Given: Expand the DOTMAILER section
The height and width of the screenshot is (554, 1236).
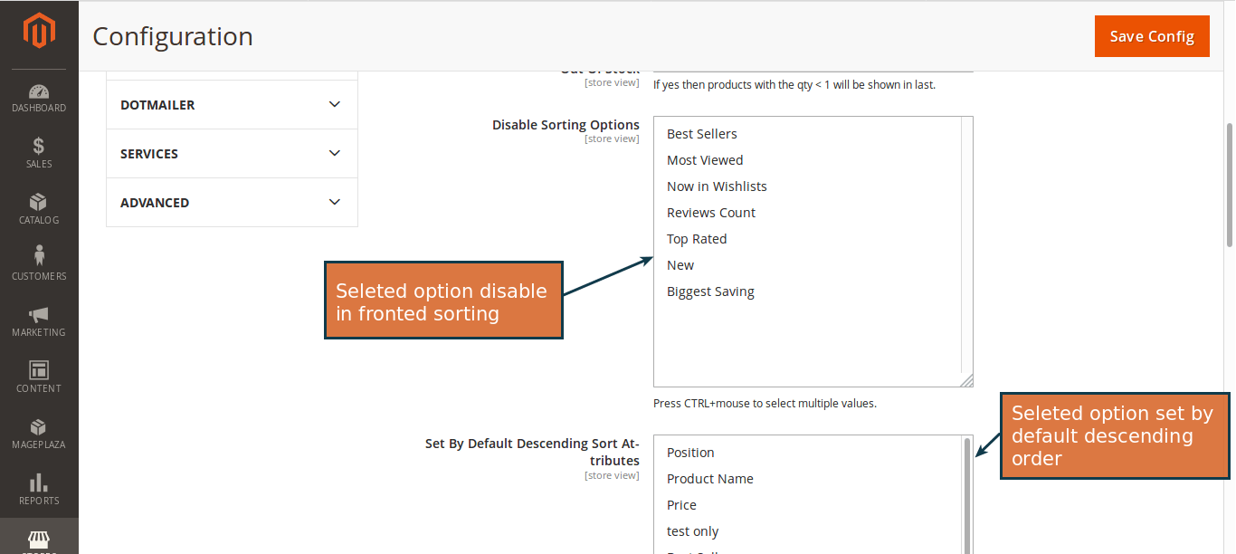Looking at the screenshot, I should 231,104.
